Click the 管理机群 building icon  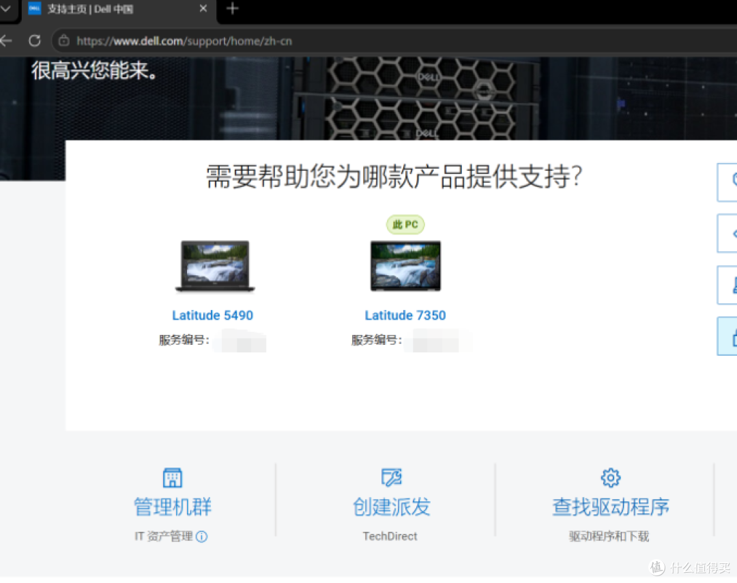tap(173, 478)
